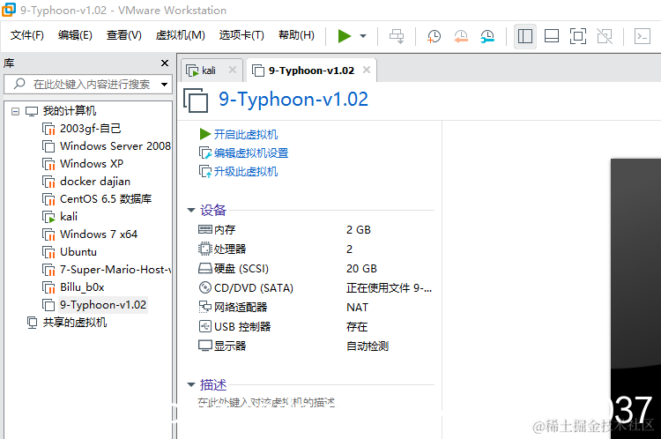The image size is (661, 439).
Task: Click the Unity mode toolbar icon
Action: click(x=605, y=36)
